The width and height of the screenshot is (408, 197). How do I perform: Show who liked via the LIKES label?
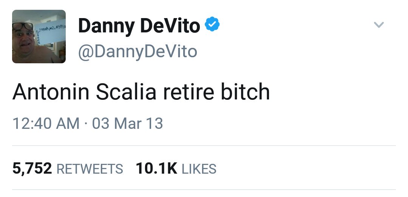click(x=199, y=169)
